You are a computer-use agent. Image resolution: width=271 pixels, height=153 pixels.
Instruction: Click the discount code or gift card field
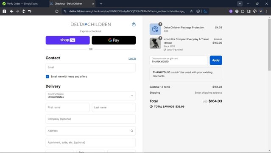tap(179, 60)
